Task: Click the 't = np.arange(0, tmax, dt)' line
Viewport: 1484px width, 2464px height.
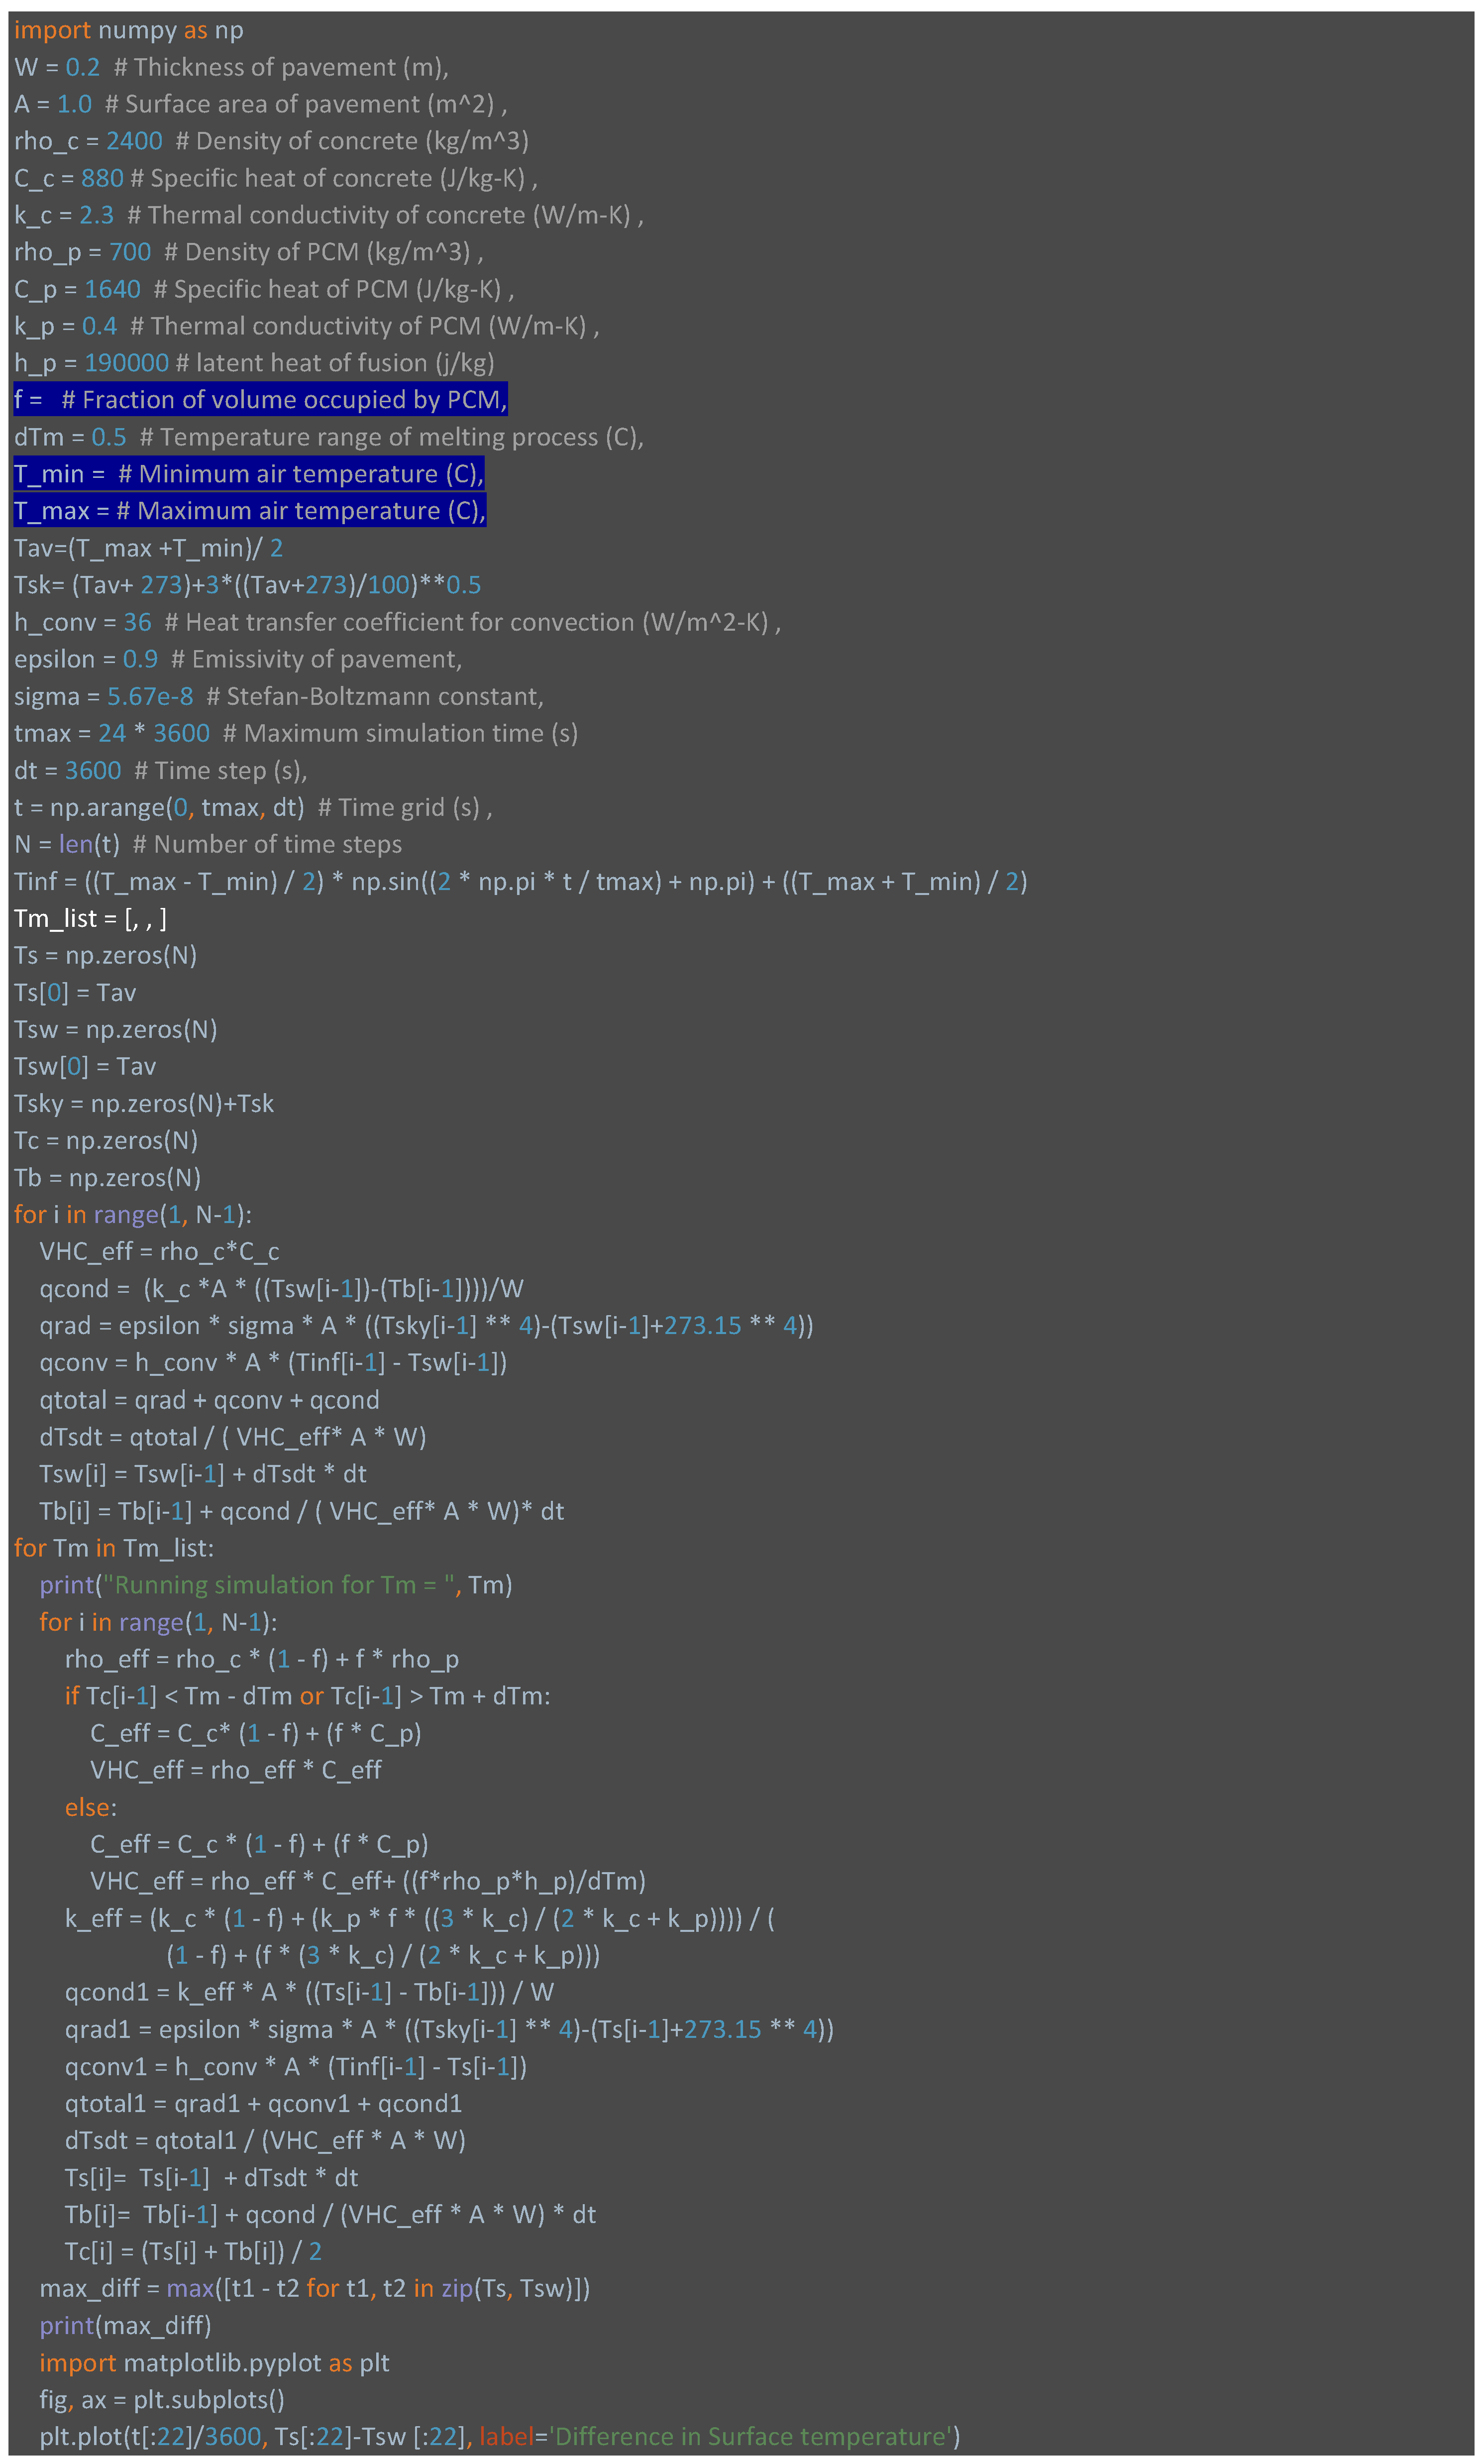Action: [x=253, y=807]
